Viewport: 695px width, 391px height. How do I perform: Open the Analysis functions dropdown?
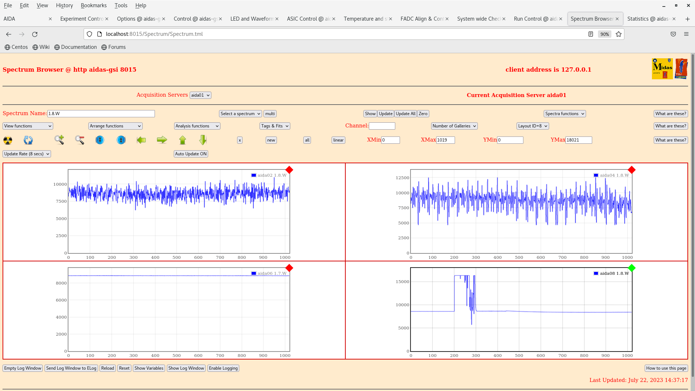197,126
